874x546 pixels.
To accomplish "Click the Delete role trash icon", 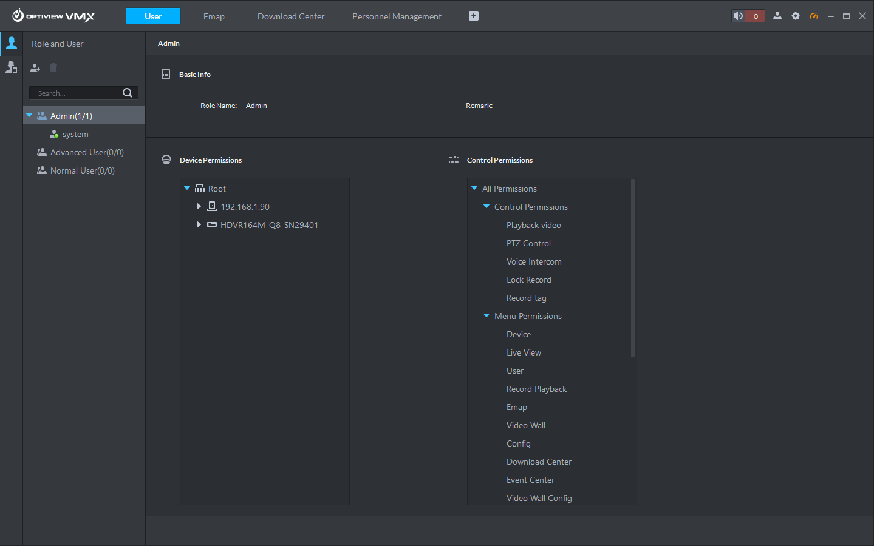I will [53, 67].
